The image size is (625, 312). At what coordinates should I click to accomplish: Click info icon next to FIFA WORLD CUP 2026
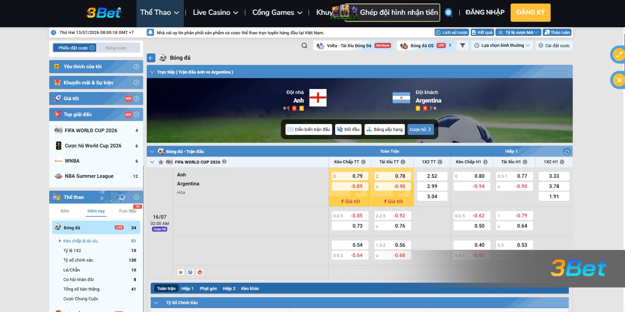pos(224,161)
